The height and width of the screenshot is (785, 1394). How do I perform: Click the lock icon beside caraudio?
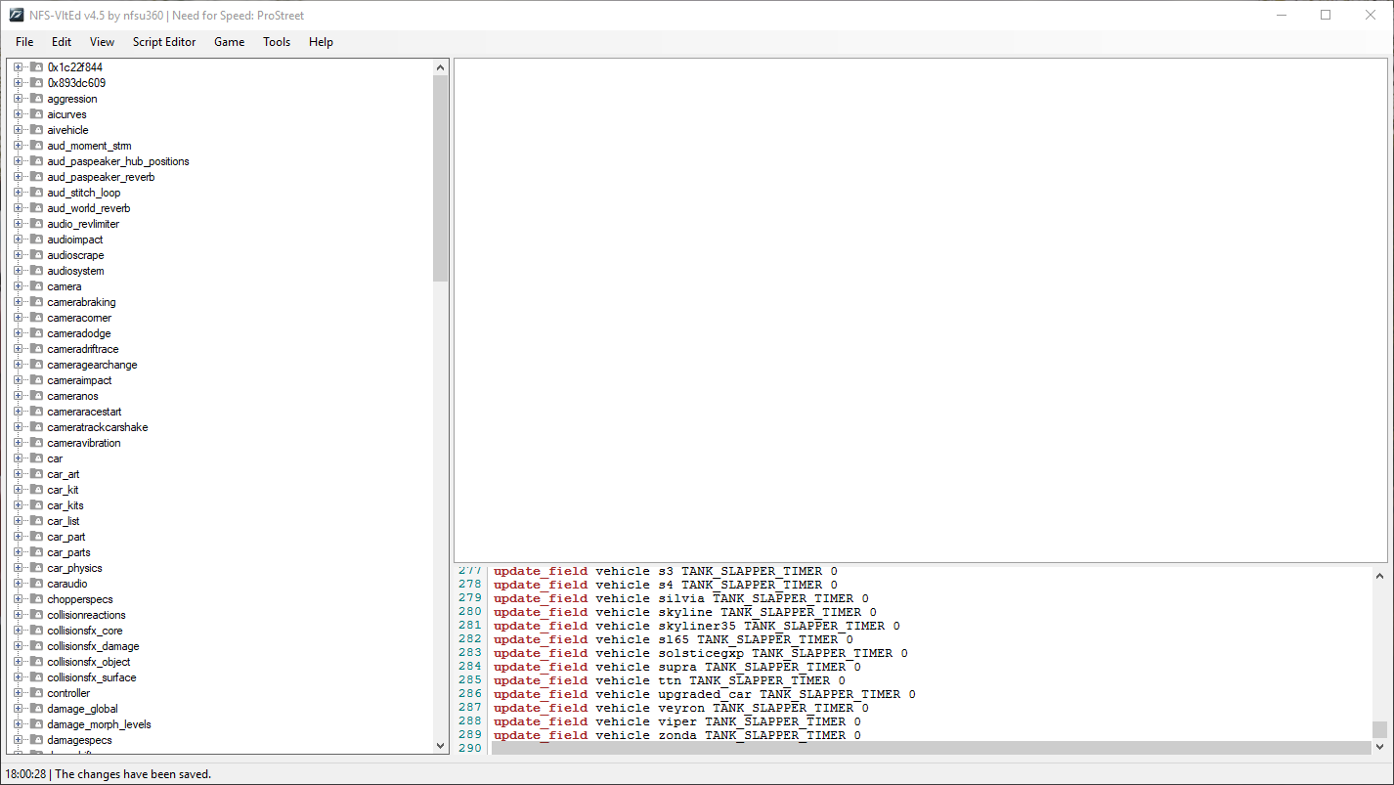(37, 584)
